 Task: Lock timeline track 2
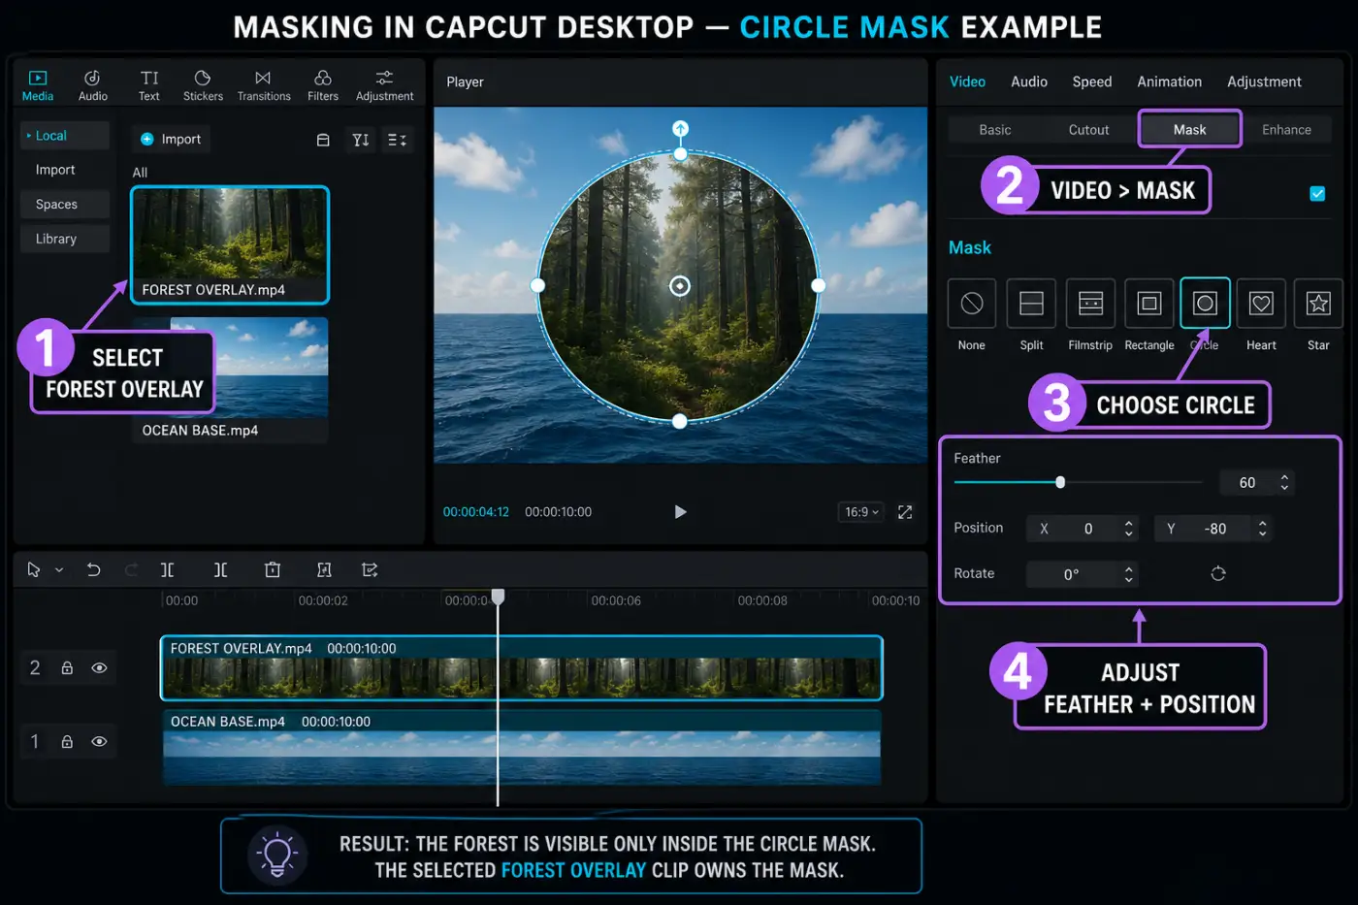coord(67,668)
